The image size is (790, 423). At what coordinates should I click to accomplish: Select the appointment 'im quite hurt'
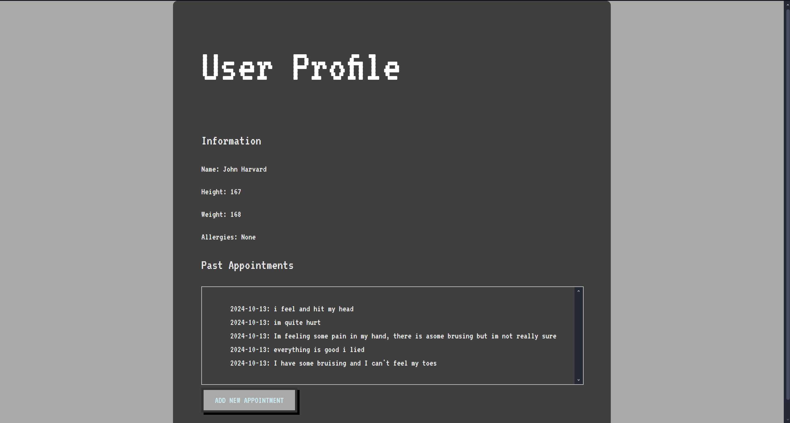click(275, 323)
